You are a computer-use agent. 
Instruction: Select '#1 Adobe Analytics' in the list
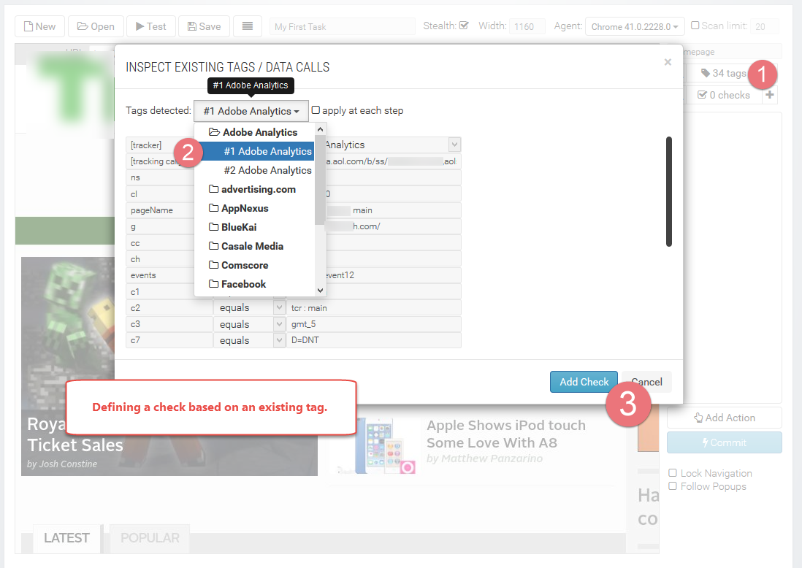coord(255,151)
